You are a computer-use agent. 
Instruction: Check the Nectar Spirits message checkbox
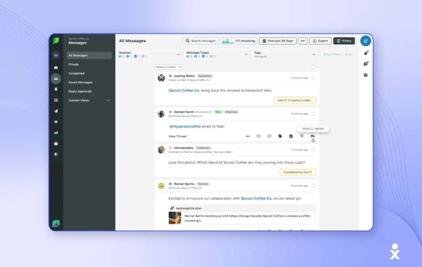(314, 186)
